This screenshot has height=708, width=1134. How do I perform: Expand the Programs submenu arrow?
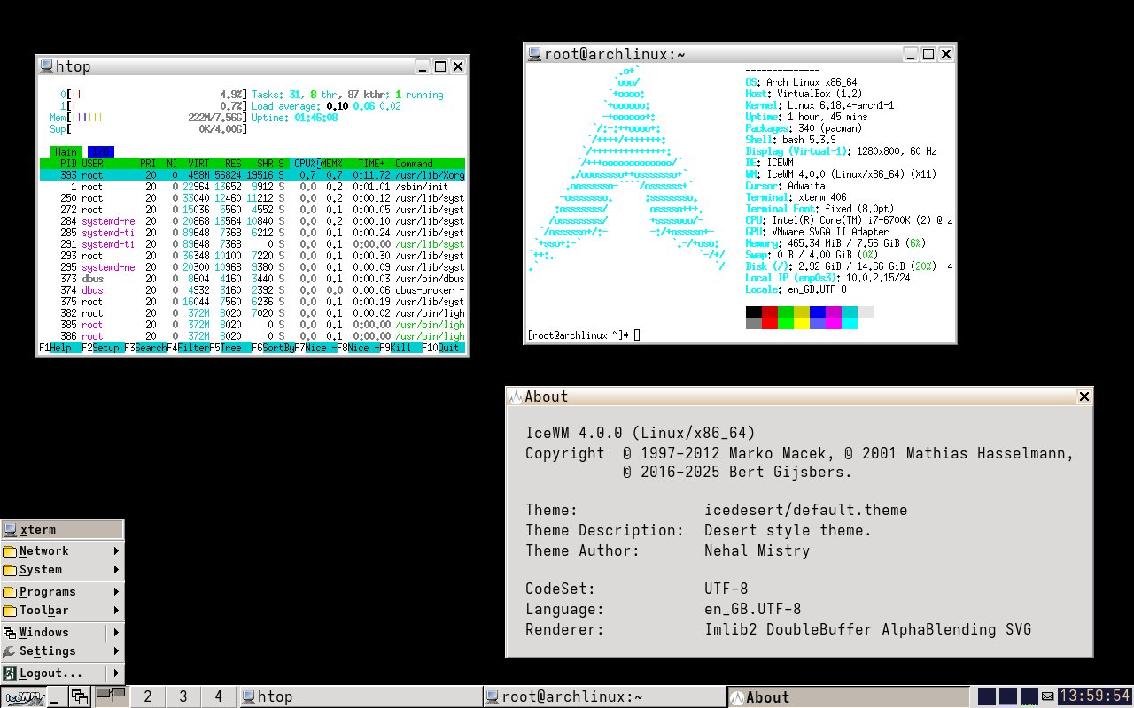click(x=116, y=592)
